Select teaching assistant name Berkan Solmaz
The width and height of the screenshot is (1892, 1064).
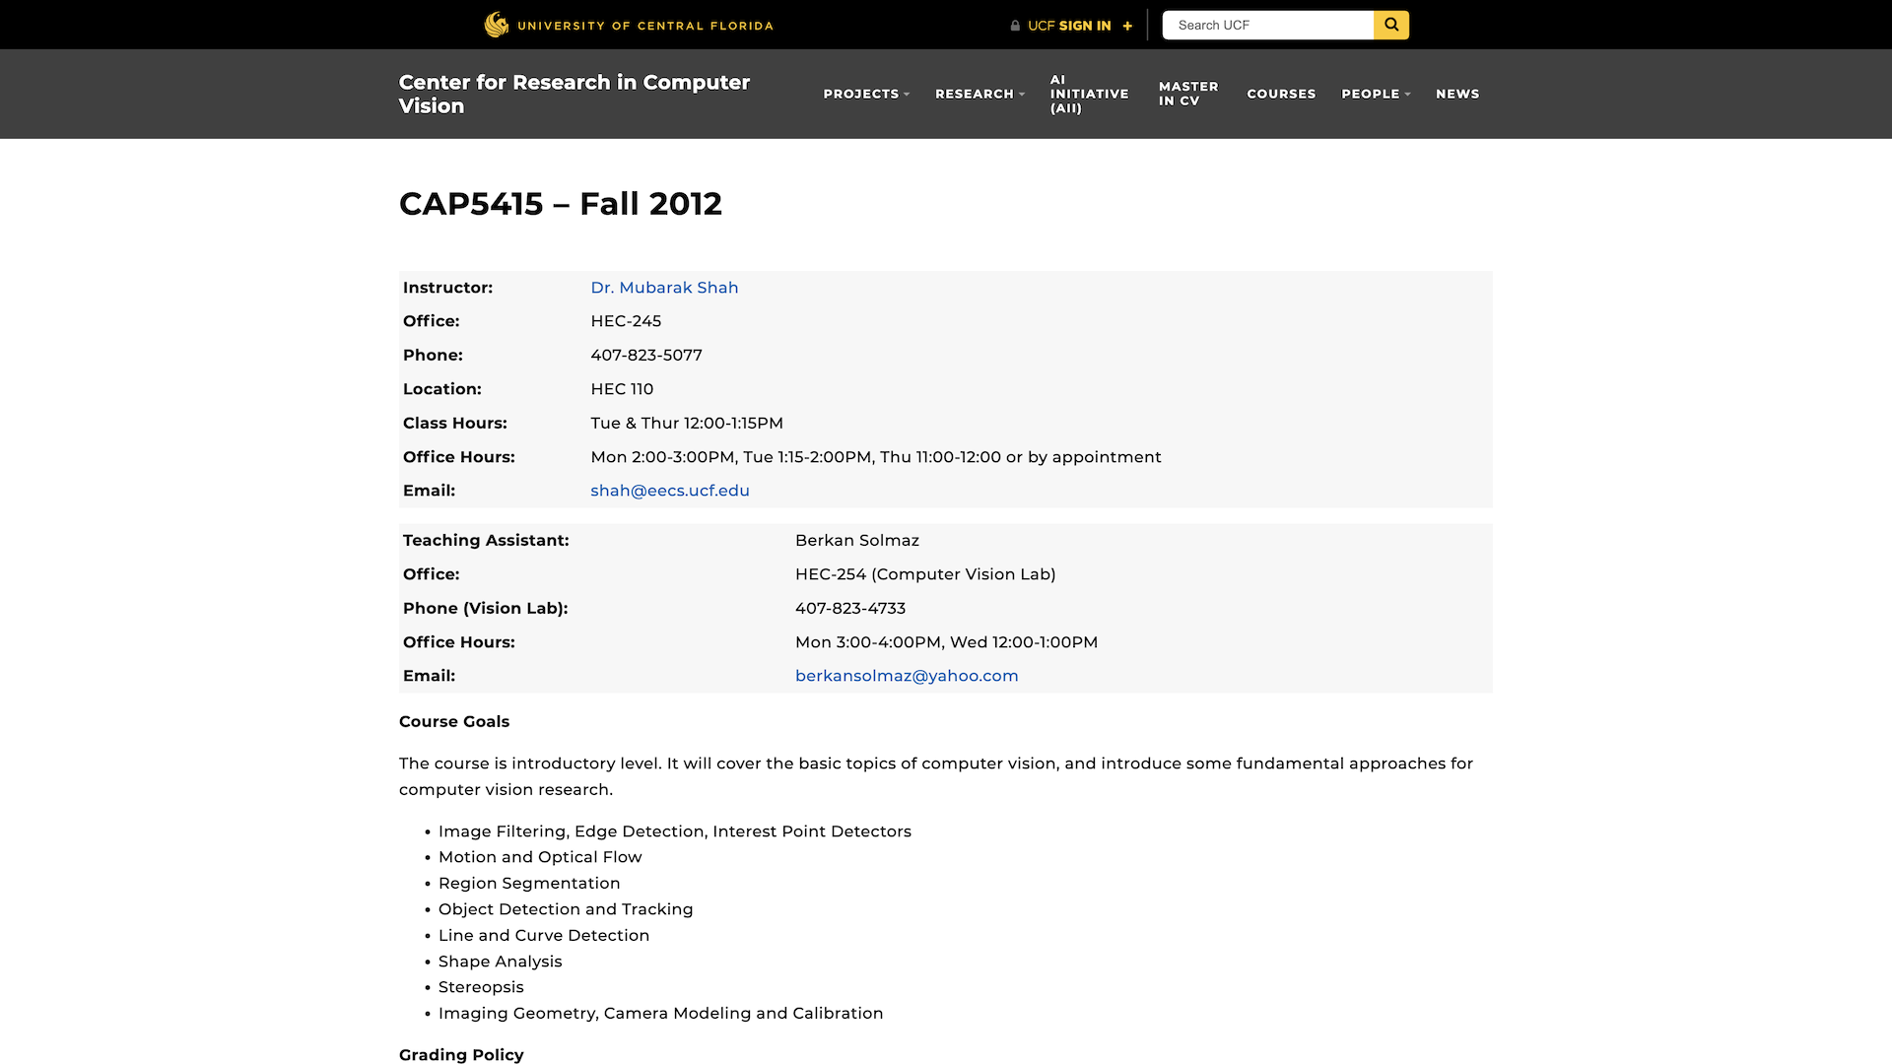857,540
